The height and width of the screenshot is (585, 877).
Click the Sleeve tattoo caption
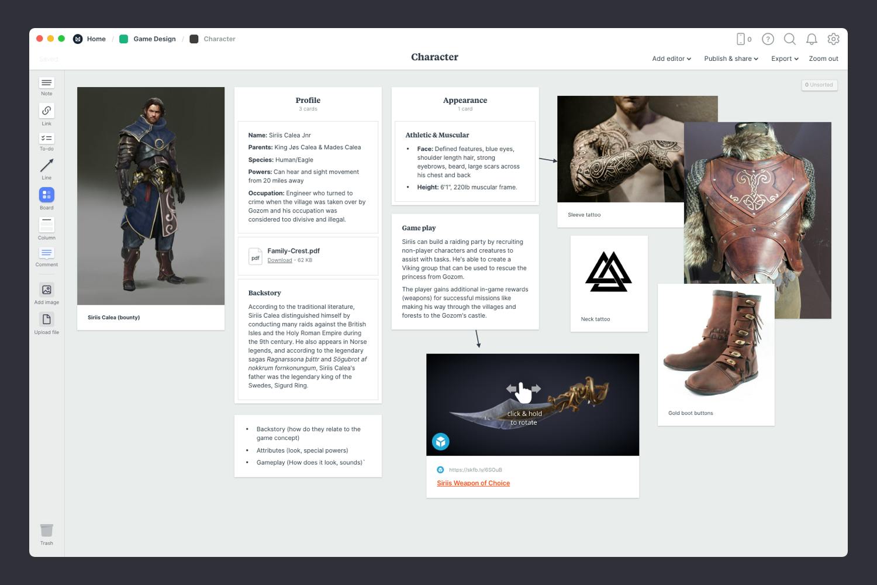click(x=584, y=215)
